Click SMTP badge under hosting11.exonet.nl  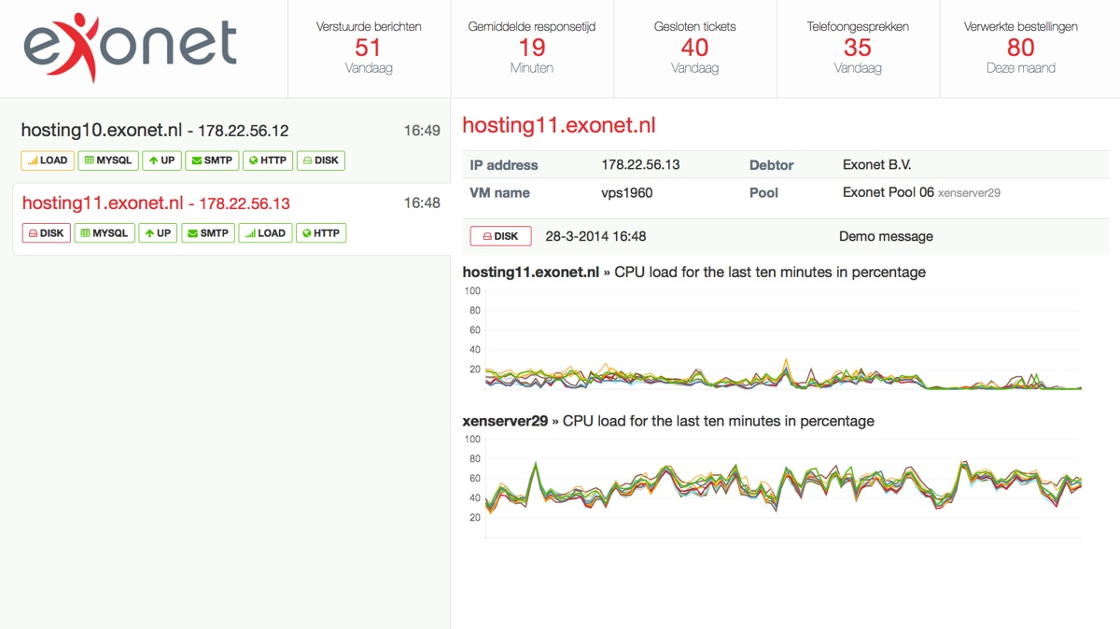click(x=208, y=233)
